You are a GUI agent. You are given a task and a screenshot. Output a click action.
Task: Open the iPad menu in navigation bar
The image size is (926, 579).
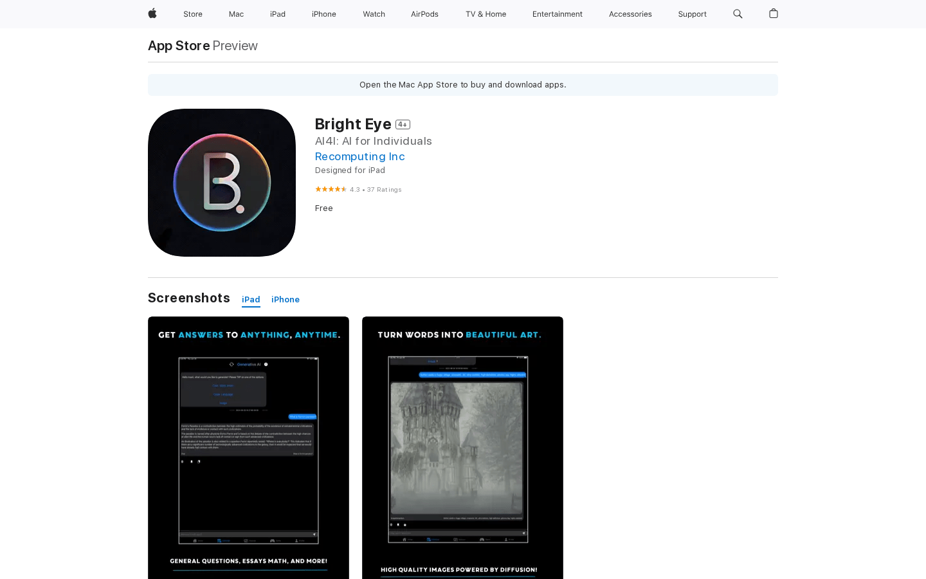click(278, 14)
